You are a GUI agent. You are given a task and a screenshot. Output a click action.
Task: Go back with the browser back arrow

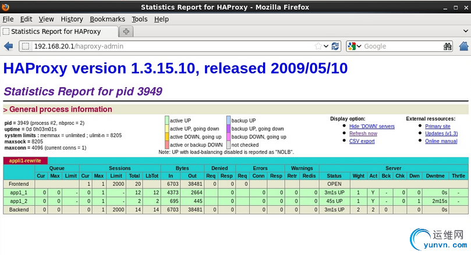coord(9,46)
